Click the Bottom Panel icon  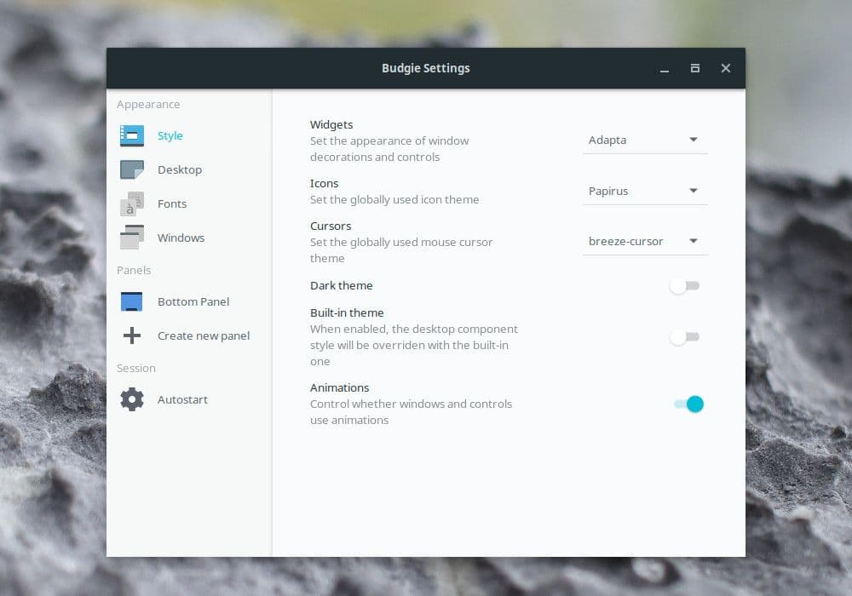(x=131, y=301)
